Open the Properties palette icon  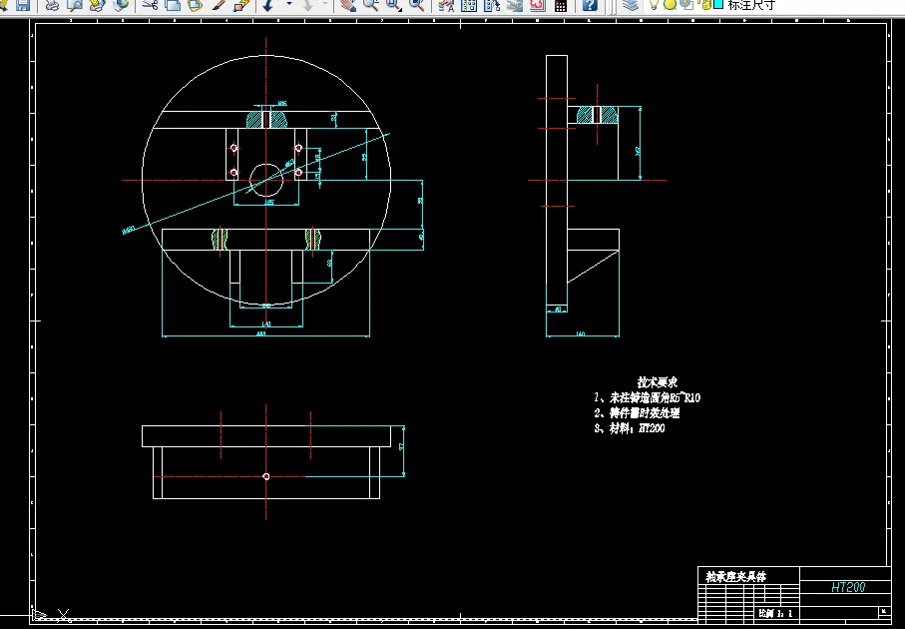(446, 5)
